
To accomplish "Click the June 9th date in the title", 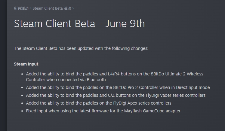I will click(x=125, y=23).
